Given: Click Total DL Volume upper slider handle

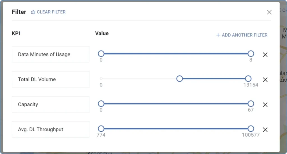Looking at the screenshot, I should coord(248,79).
